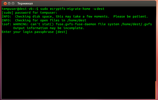Click the 'Checking for open files' text
The width and height of the screenshot is (158, 100).
point(37,20)
